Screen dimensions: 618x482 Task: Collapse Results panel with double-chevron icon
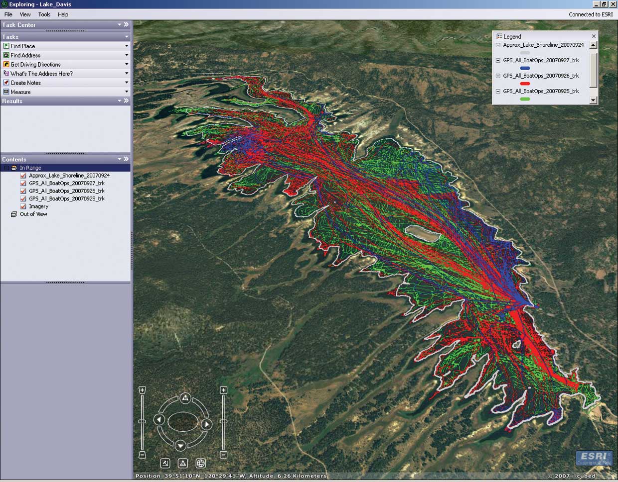tap(126, 100)
